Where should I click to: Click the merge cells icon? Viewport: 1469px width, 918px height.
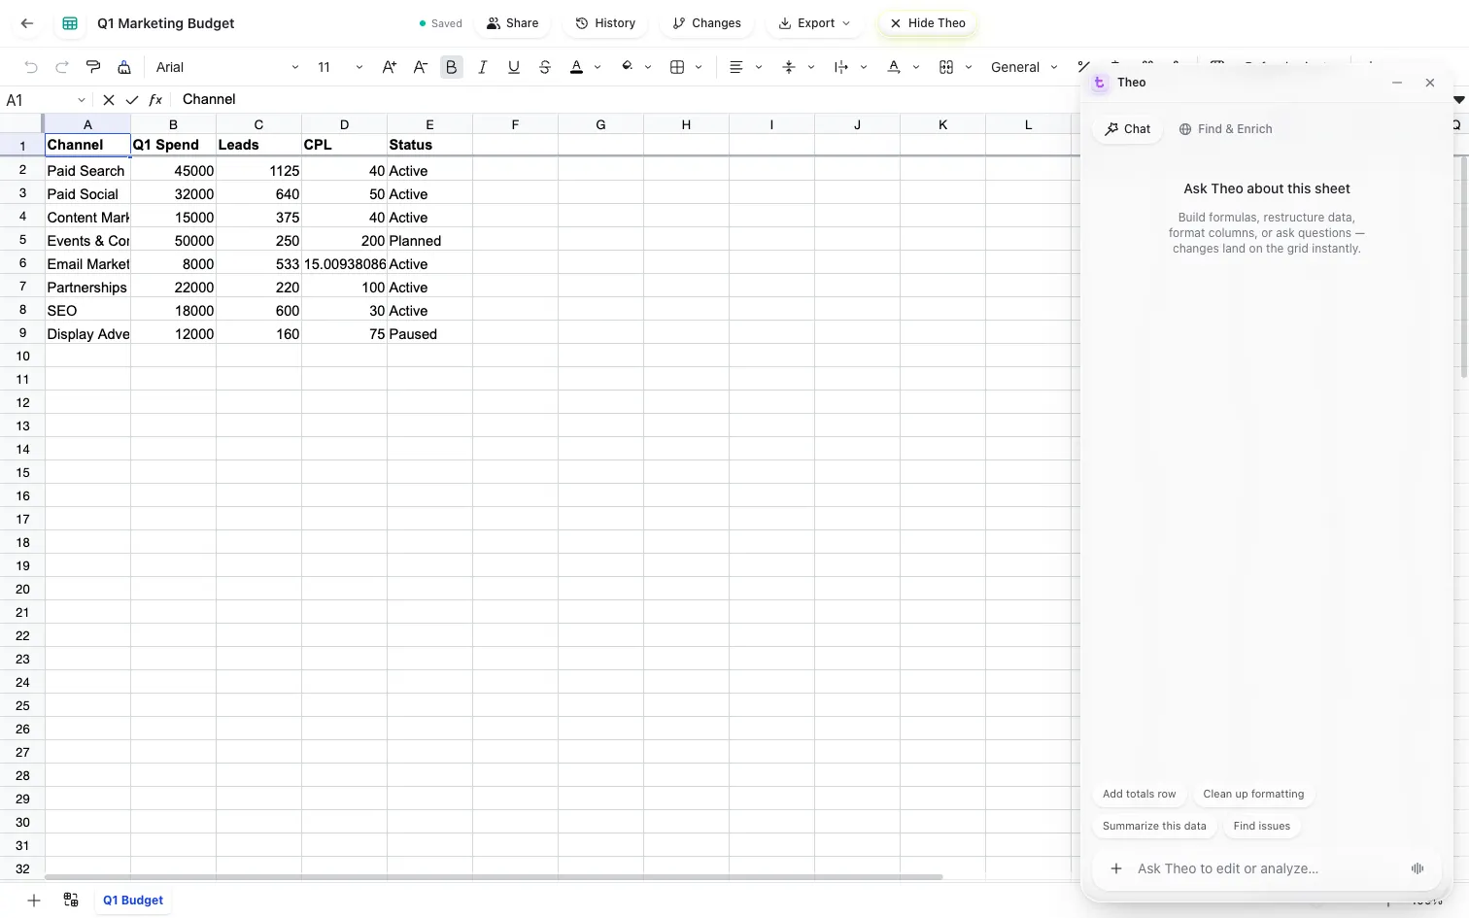(946, 67)
